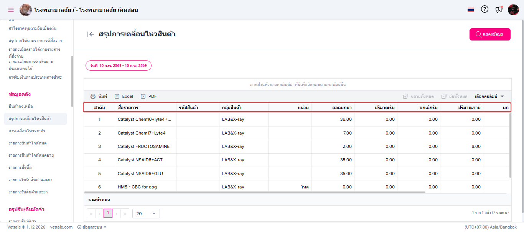Export the table to Excel

(x=124, y=96)
